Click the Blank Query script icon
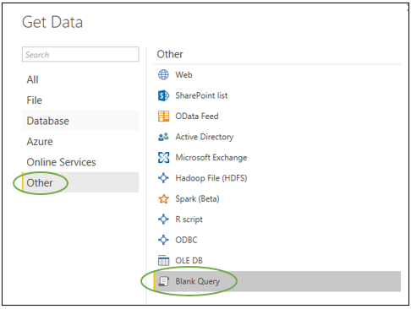 [x=163, y=281]
